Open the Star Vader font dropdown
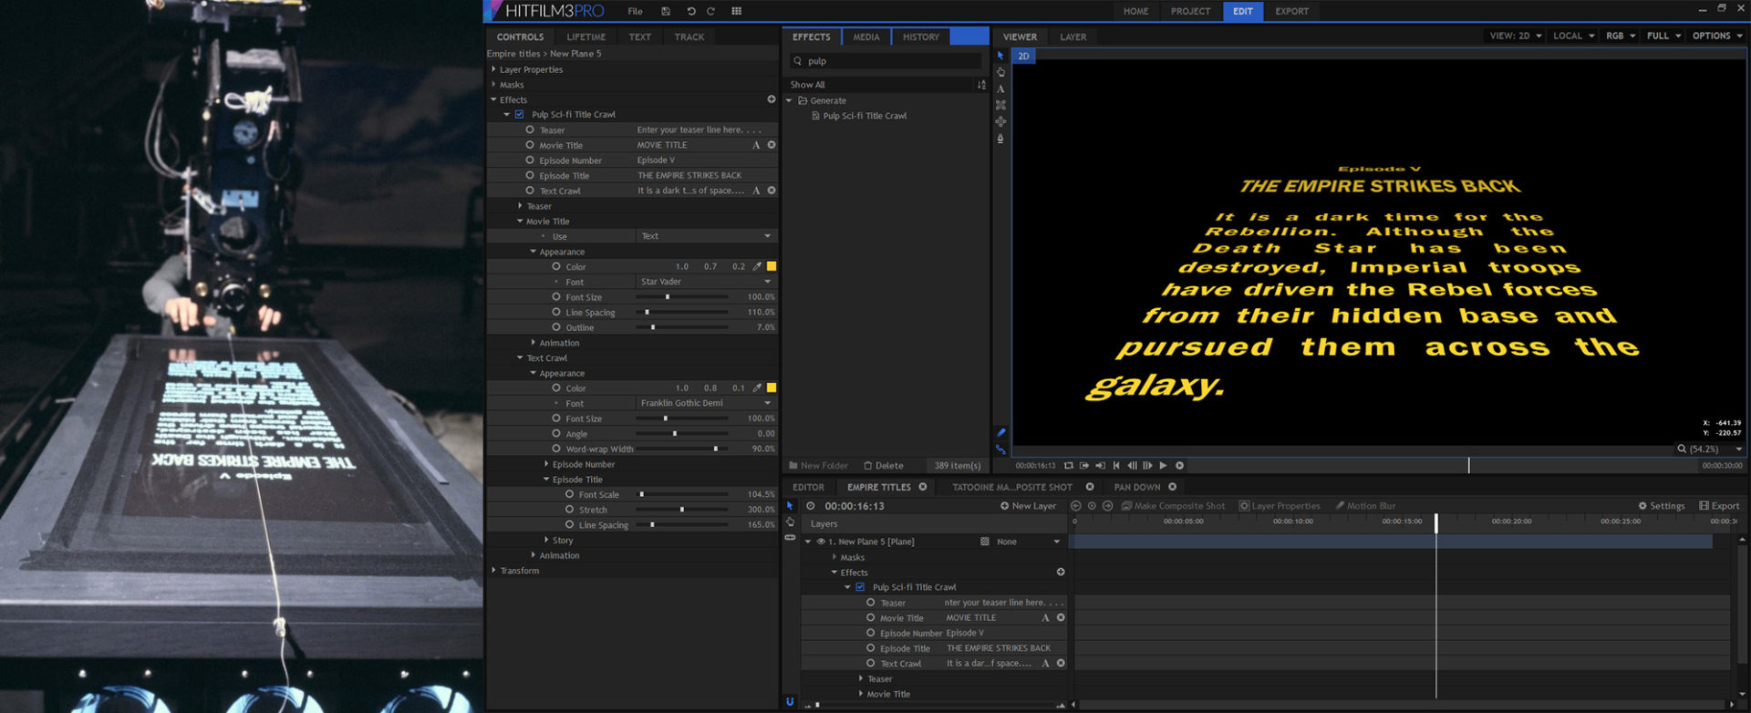Viewport: 1751px width, 713px height. (707, 282)
